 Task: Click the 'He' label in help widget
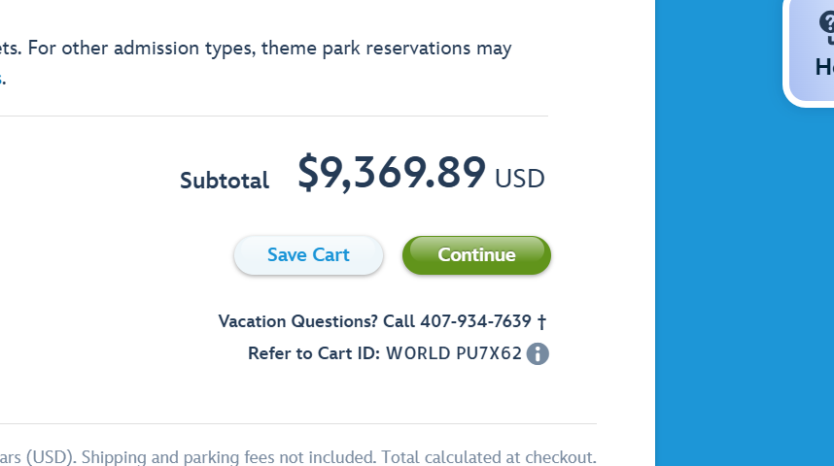click(x=824, y=68)
